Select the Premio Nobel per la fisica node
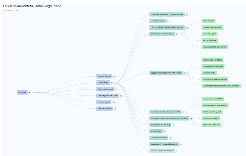Image resolution: width=246 pixels, height=156 pixels. 213,60
